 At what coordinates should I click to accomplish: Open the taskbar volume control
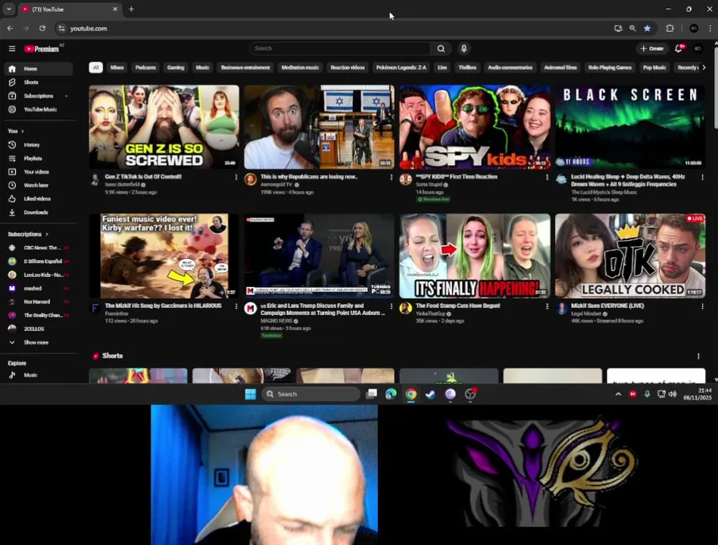coord(673,394)
